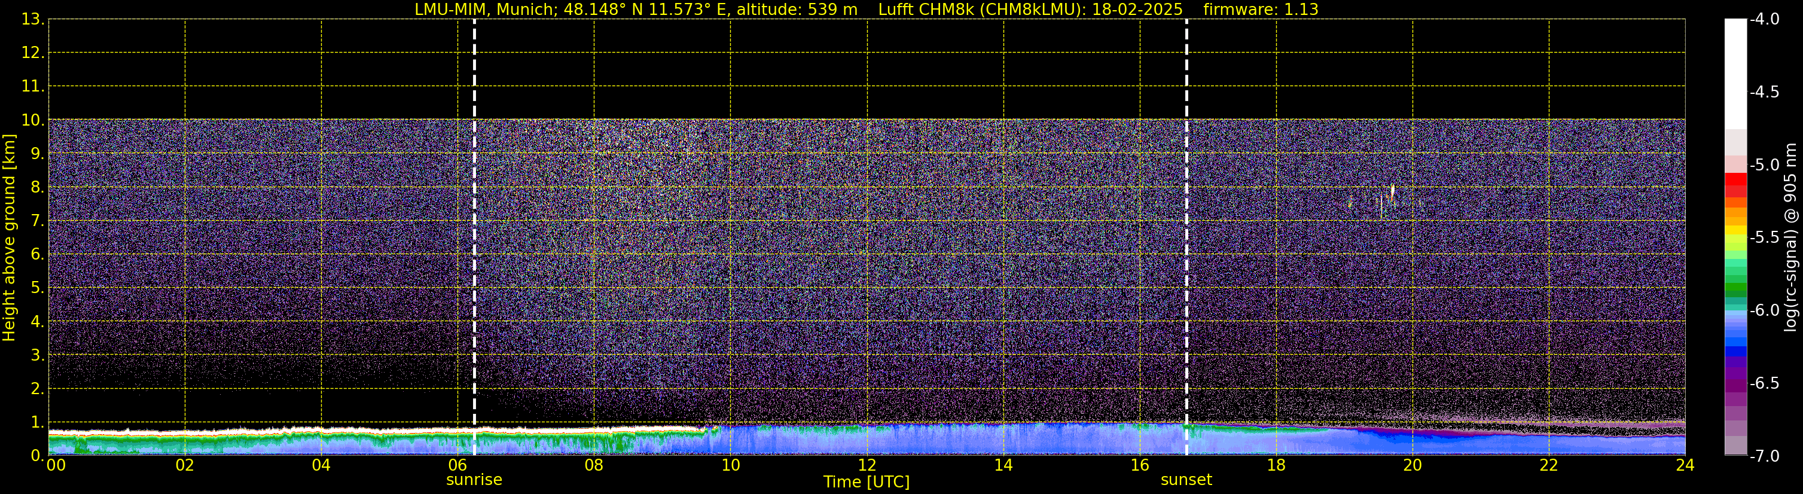Click the '3.' height axis tick label
This screenshot has width=1803, height=494.
coord(37,355)
